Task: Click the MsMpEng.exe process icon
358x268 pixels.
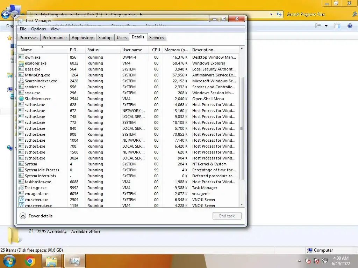Action: [x=21, y=75]
